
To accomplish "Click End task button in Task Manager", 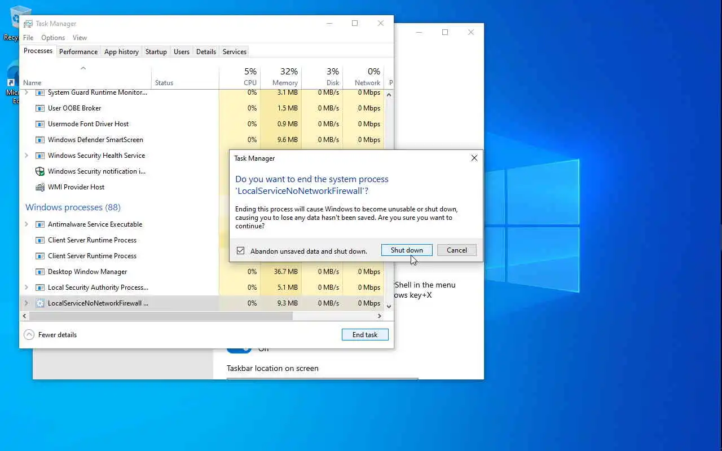I will (x=365, y=335).
